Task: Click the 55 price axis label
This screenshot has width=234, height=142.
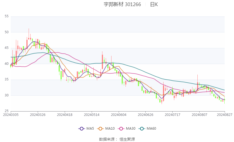Action: pos(7,16)
